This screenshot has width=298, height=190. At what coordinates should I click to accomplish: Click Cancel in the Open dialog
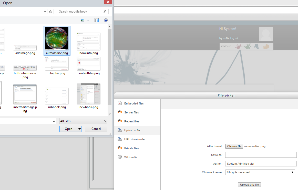96,129
